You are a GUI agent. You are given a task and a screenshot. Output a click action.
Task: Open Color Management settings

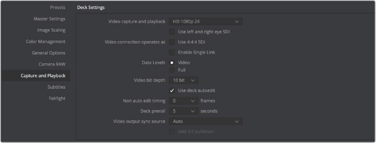[46, 41]
